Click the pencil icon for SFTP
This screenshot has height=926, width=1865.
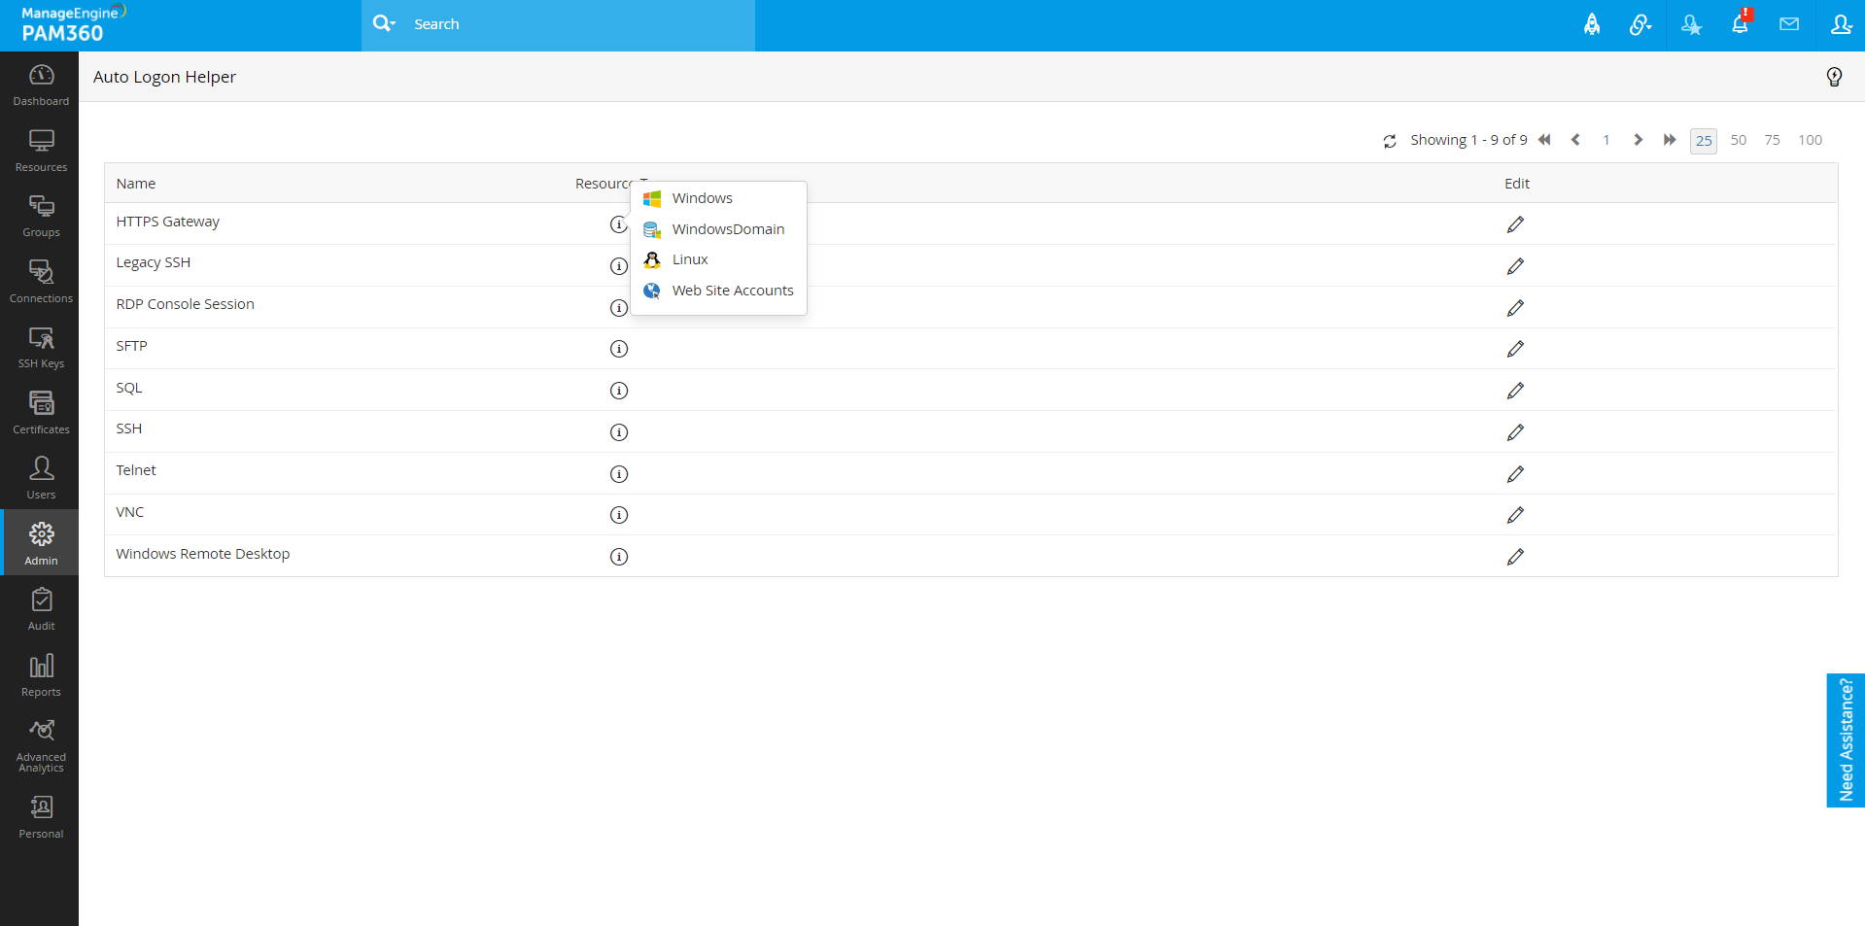point(1515,349)
